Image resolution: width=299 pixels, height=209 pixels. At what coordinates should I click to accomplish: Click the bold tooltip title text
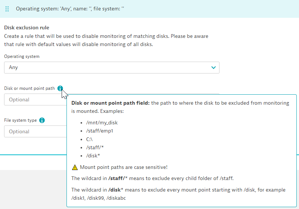click(x=110, y=103)
